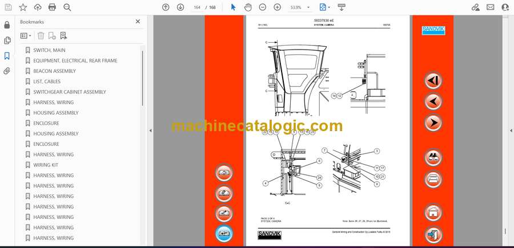Viewport: 514px width, 248px height.
Task: Click the home round button
Action: coord(433,212)
